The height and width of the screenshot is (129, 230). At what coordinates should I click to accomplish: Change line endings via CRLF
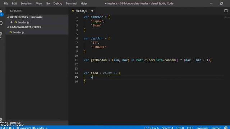point(190,128)
